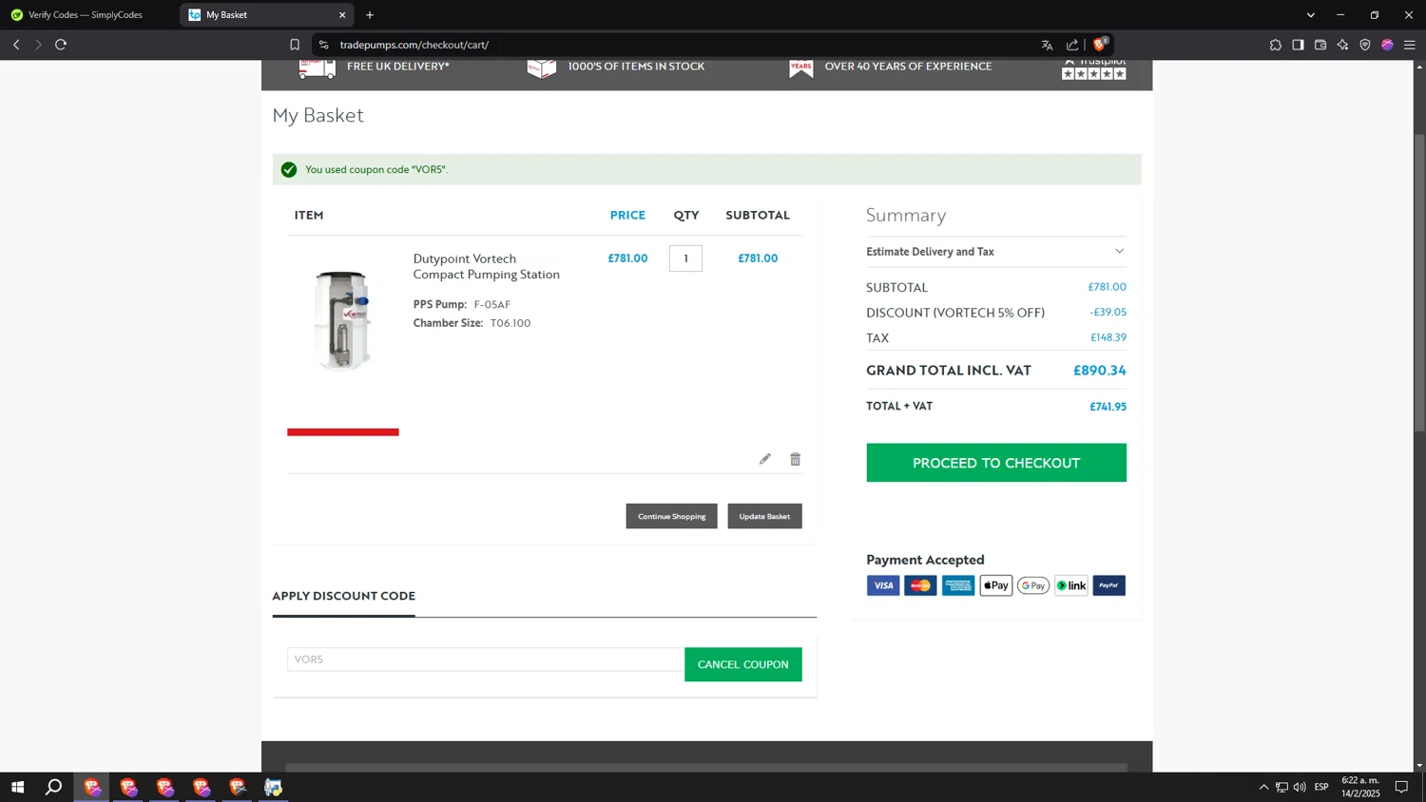Click the share page icon
The image size is (1426, 802).
coord(1072,45)
